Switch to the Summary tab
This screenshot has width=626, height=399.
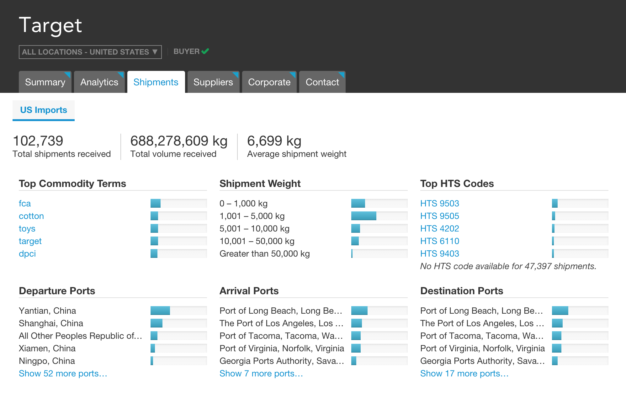[x=45, y=82]
